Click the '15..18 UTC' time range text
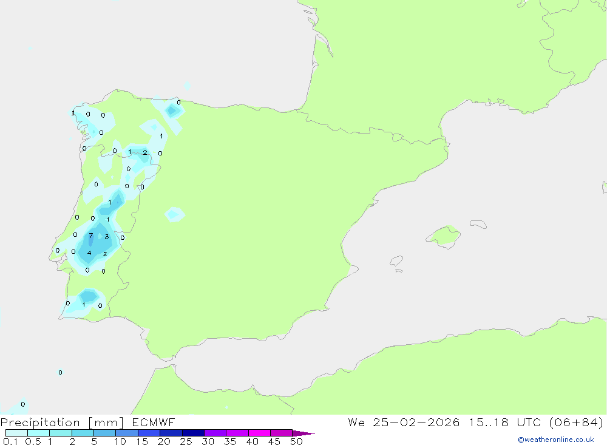Viewport: 607px width, 445px height. pyautogui.click(x=505, y=423)
